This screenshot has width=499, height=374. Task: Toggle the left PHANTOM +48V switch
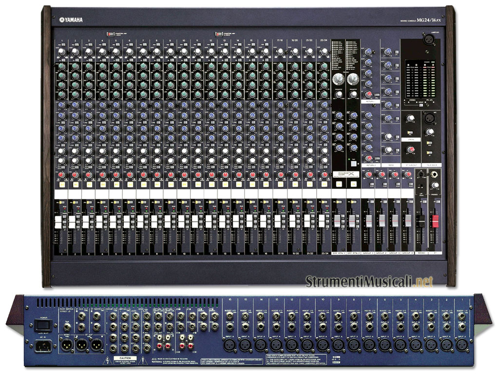point(109,35)
